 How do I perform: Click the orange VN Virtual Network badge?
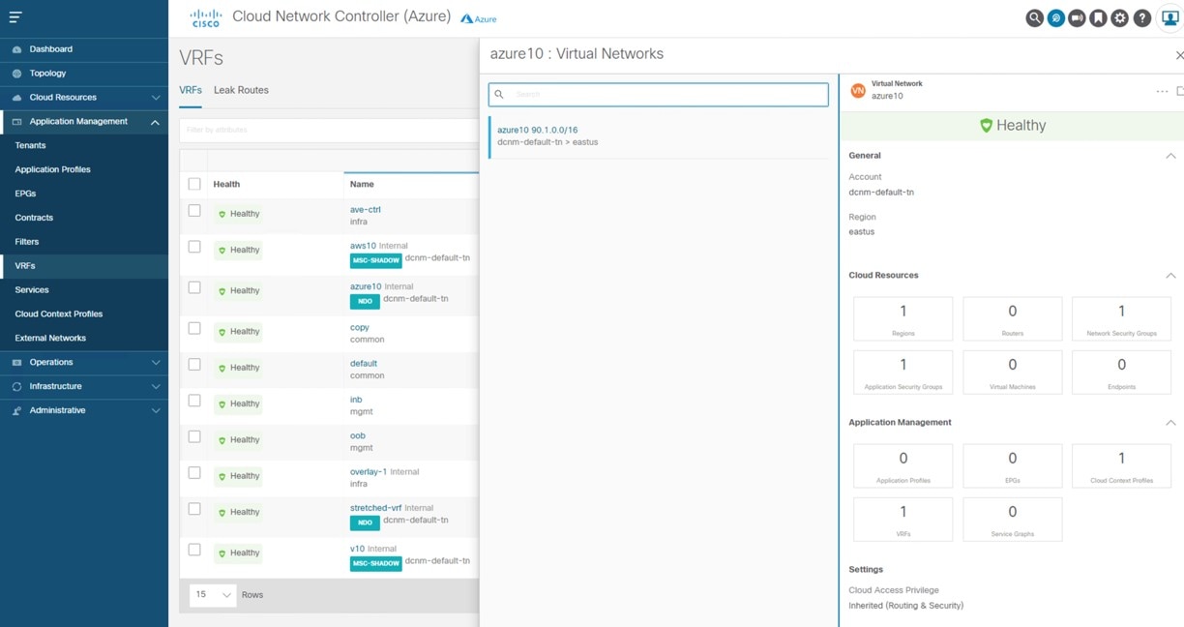[857, 91]
